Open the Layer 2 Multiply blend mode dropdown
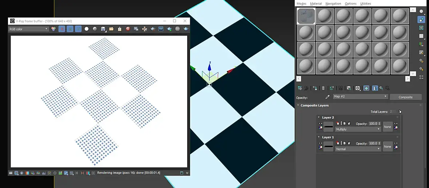 click(358, 129)
